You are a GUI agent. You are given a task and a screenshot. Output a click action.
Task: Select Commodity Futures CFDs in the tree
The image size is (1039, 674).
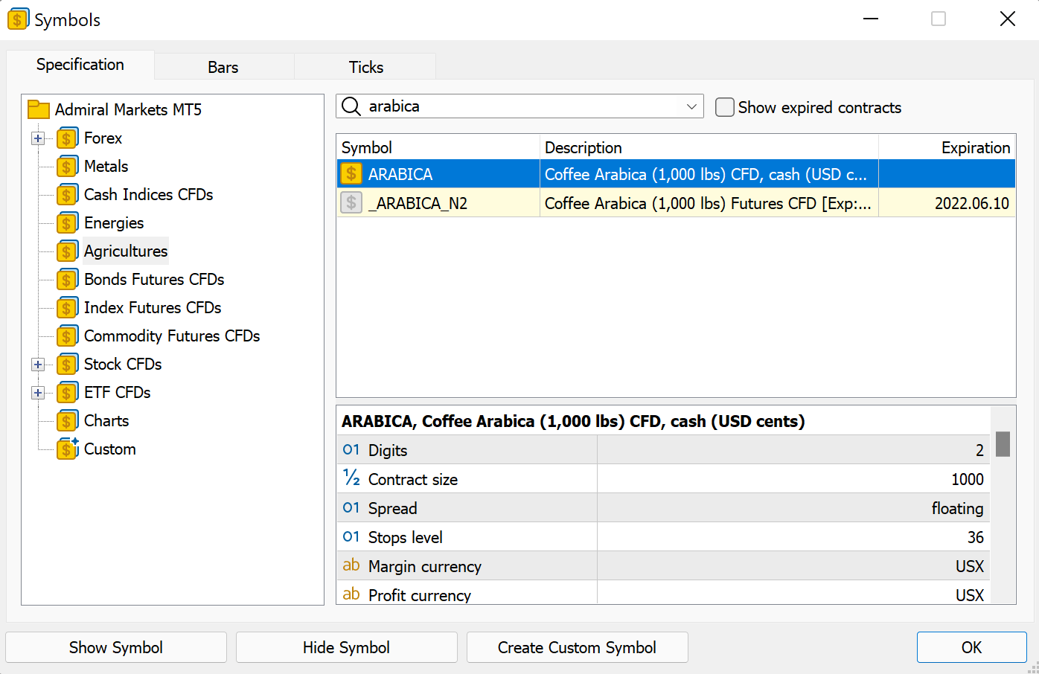[x=172, y=336]
